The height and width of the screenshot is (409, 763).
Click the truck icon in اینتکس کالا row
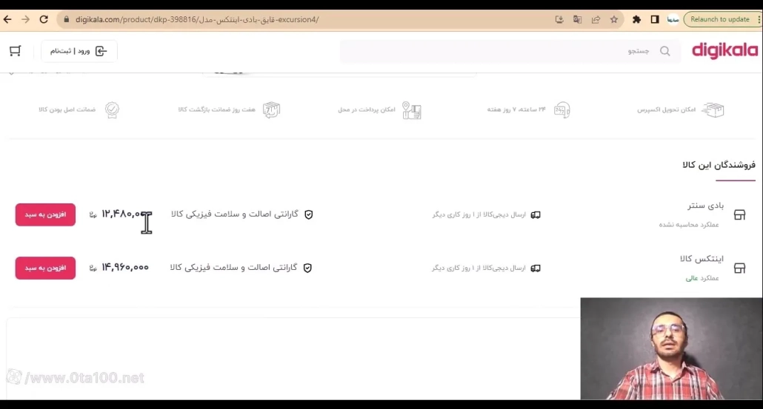click(x=536, y=268)
